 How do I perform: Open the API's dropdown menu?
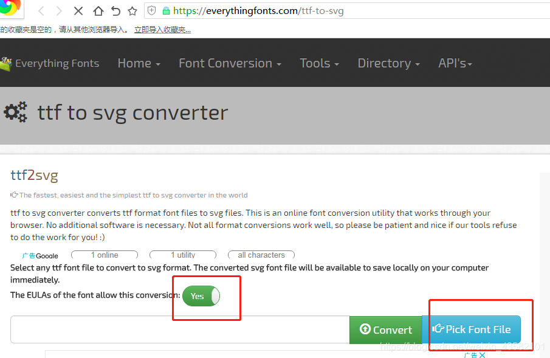[x=455, y=63]
